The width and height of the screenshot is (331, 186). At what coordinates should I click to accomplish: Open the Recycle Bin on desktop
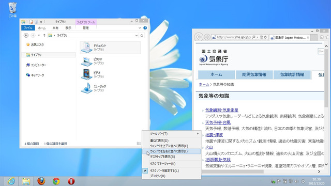point(12,9)
